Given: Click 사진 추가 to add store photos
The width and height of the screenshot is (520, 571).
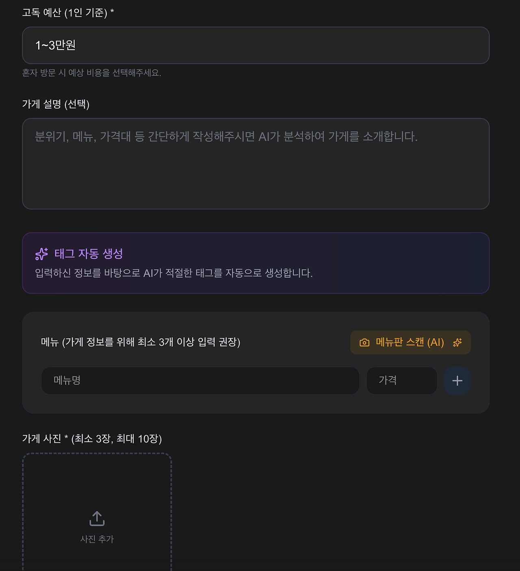Looking at the screenshot, I should pyautogui.click(x=97, y=539).
